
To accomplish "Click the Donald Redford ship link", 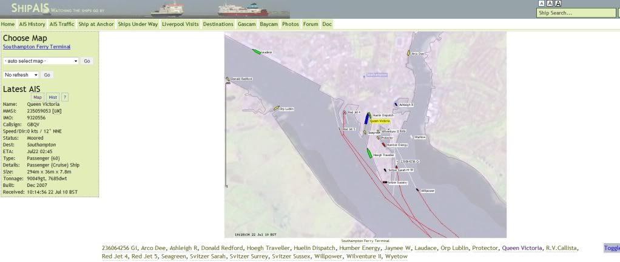I will (222, 248).
